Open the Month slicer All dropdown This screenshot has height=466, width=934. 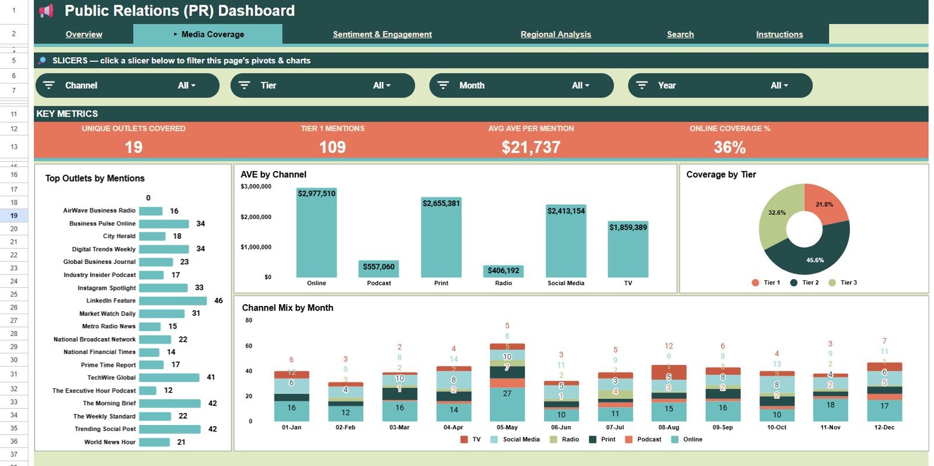tap(581, 85)
